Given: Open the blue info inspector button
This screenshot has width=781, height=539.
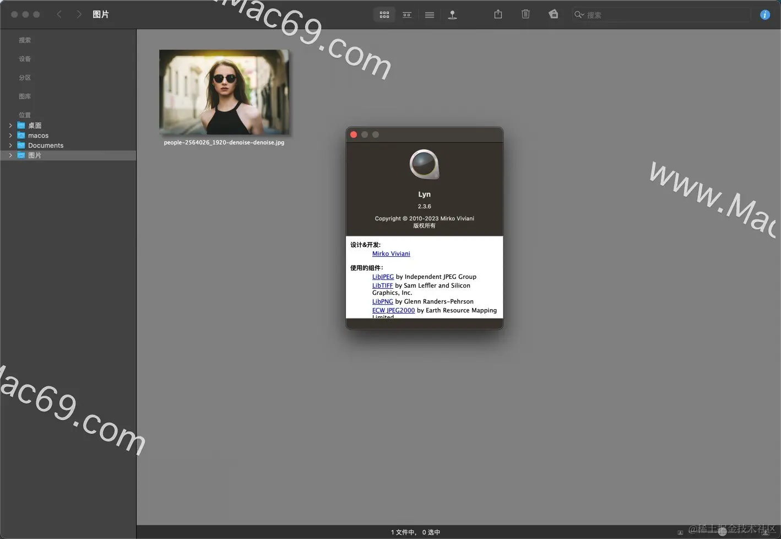Looking at the screenshot, I should (x=764, y=15).
